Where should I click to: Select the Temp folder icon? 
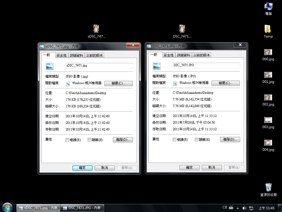(x=268, y=30)
